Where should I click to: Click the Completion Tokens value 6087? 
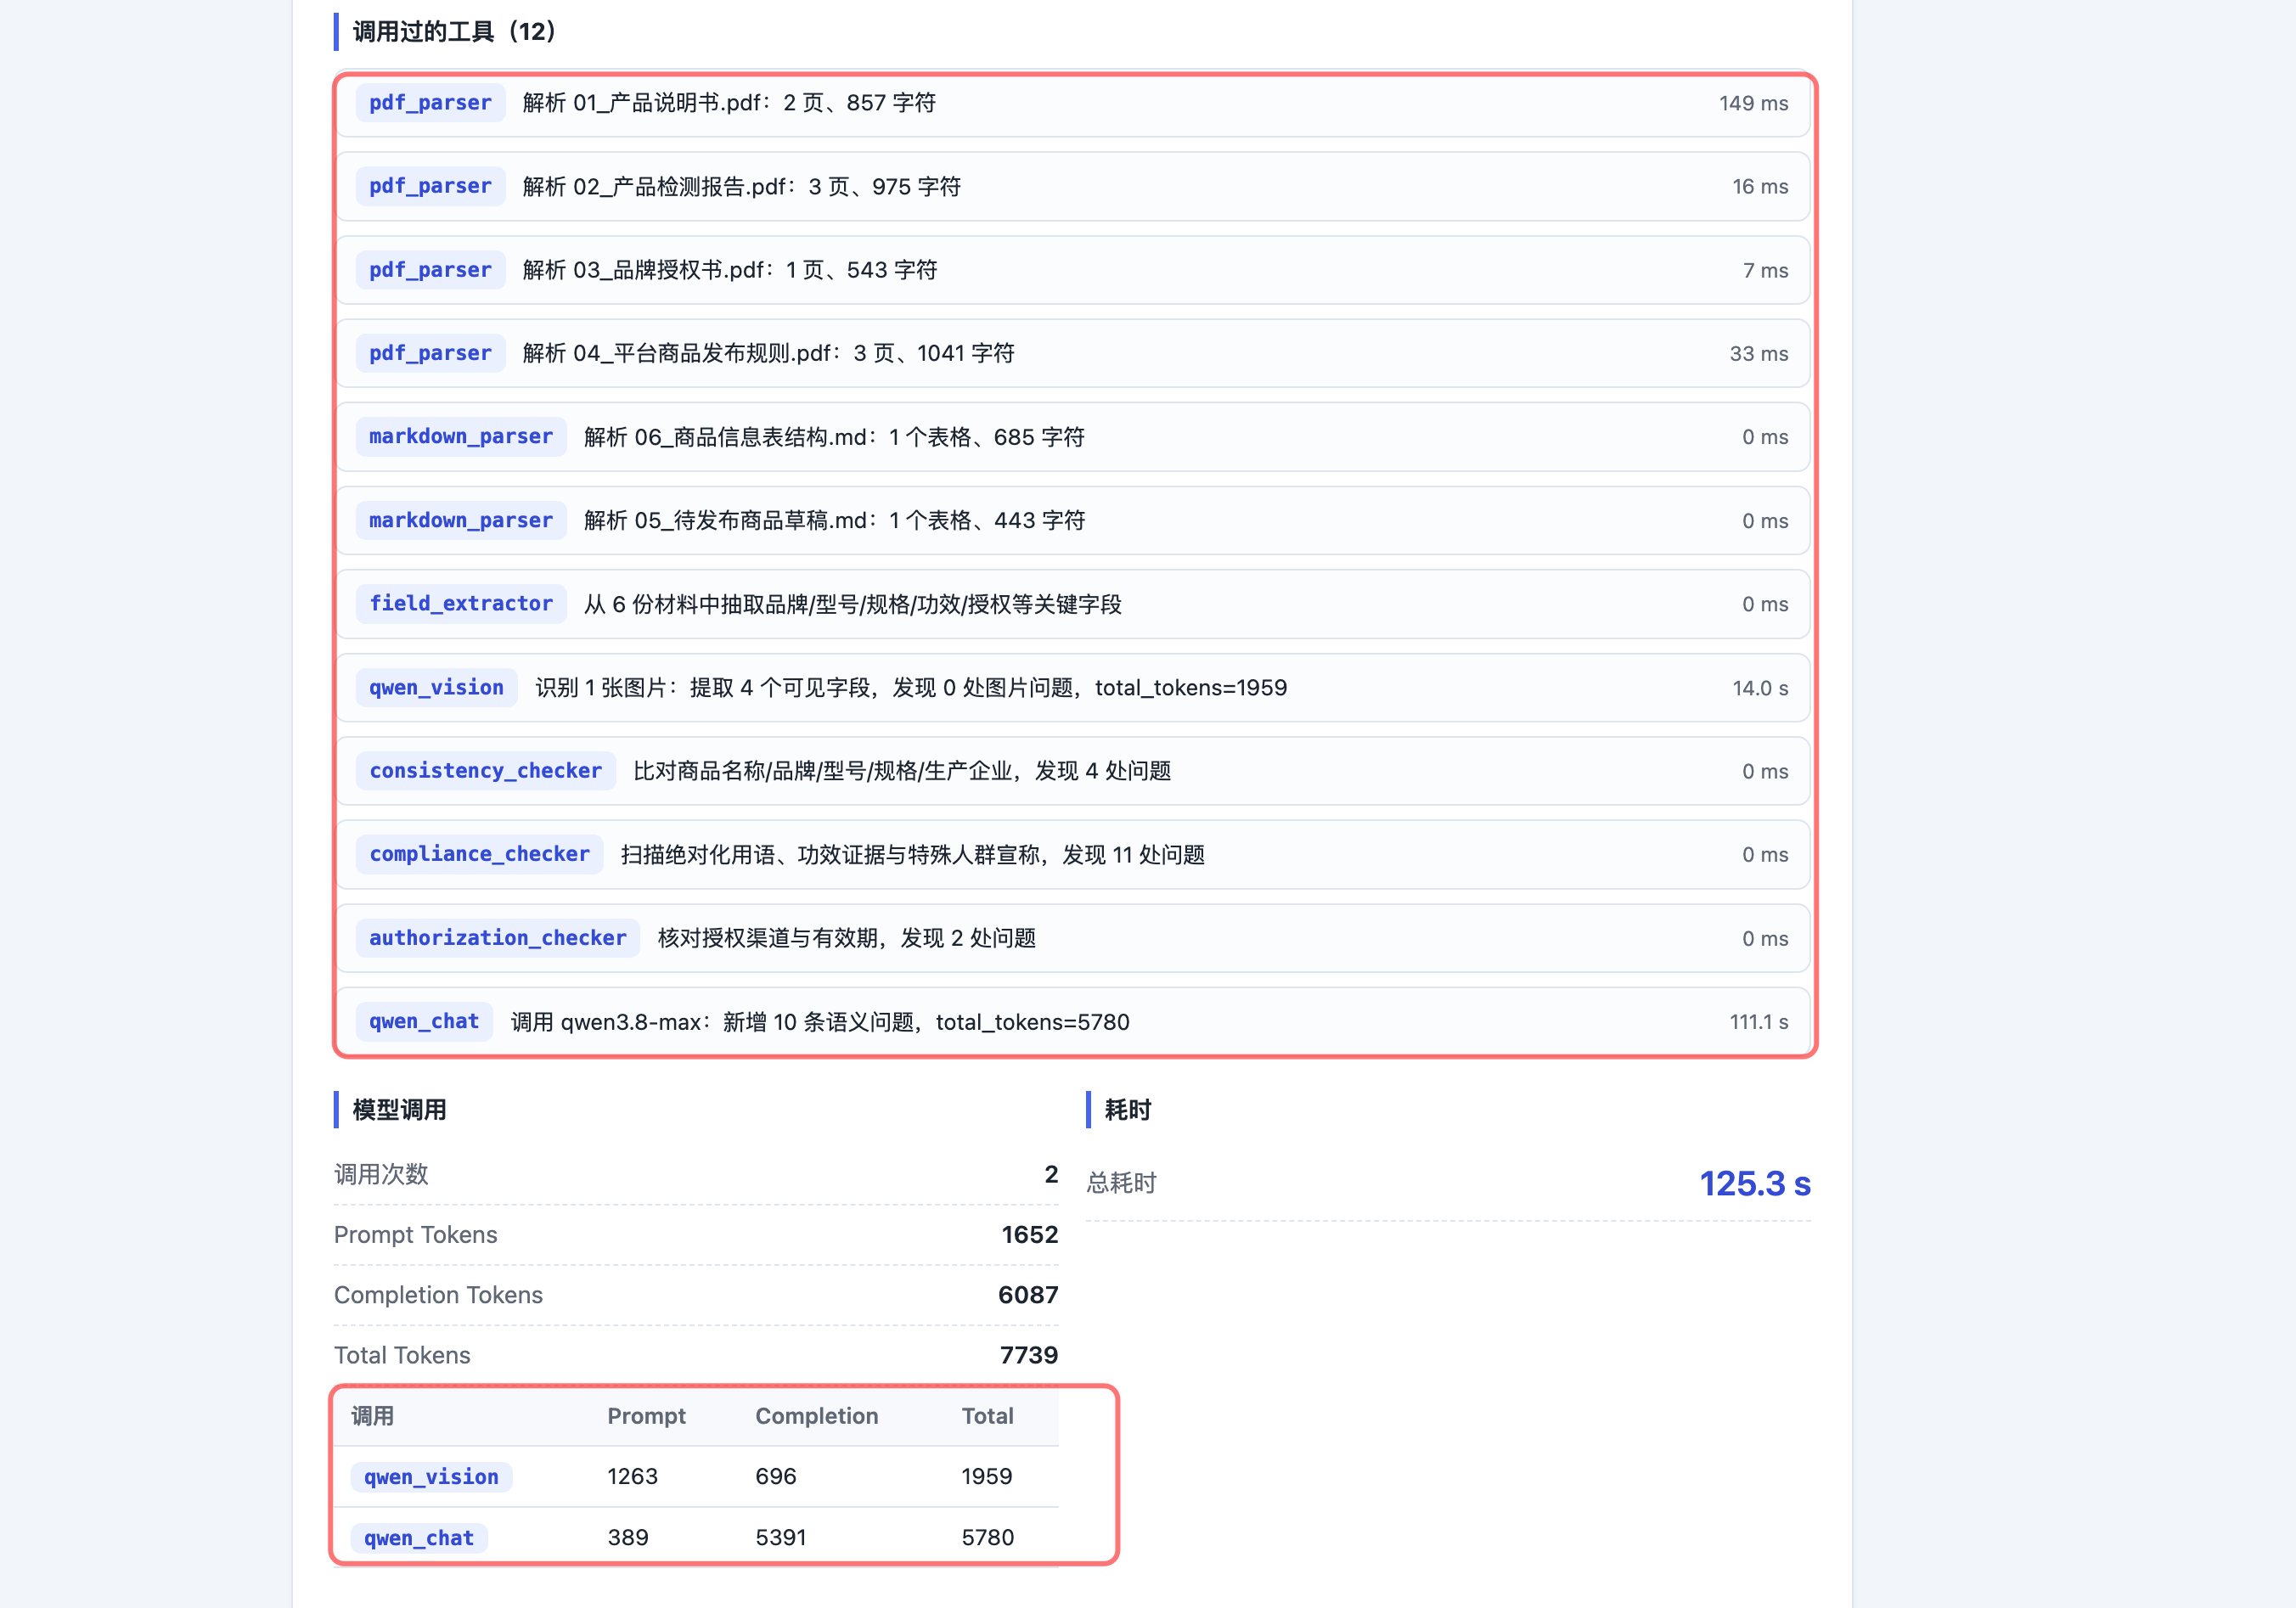pos(1028,1295)
